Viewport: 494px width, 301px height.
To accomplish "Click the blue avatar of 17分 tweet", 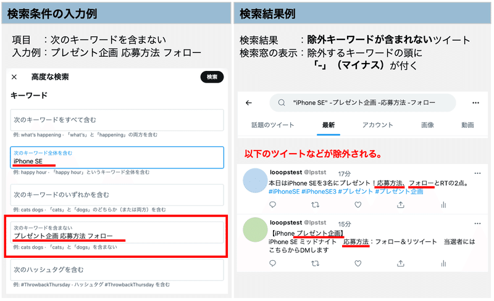I will click(255, 180).
